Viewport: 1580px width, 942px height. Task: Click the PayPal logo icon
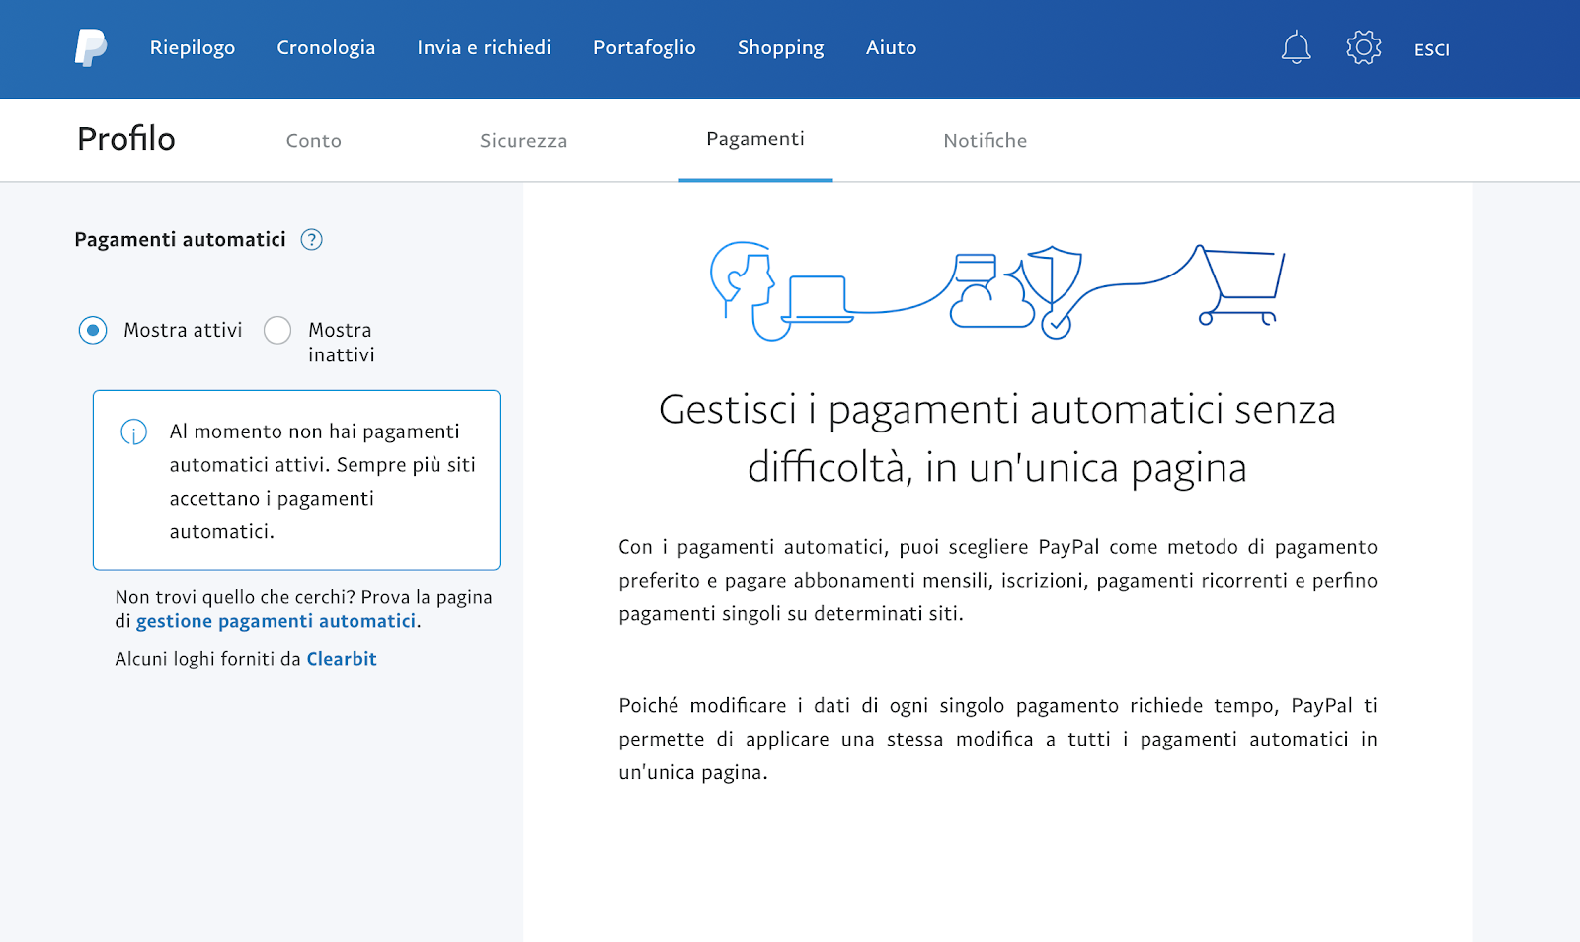91,47
